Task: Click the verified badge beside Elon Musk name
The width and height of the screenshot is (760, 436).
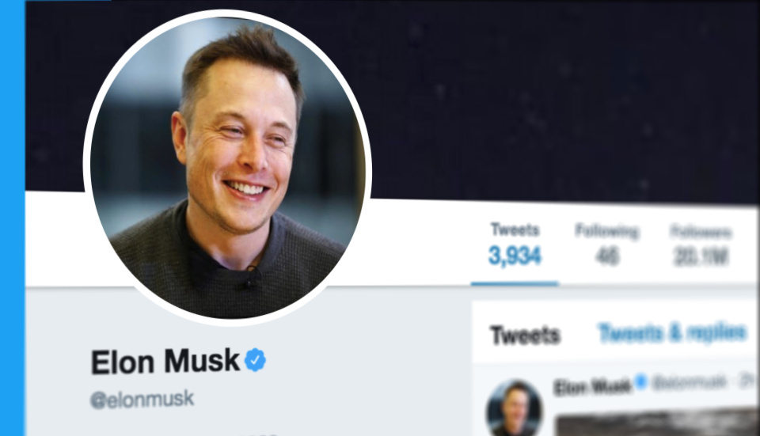Action: pos(255,360)
